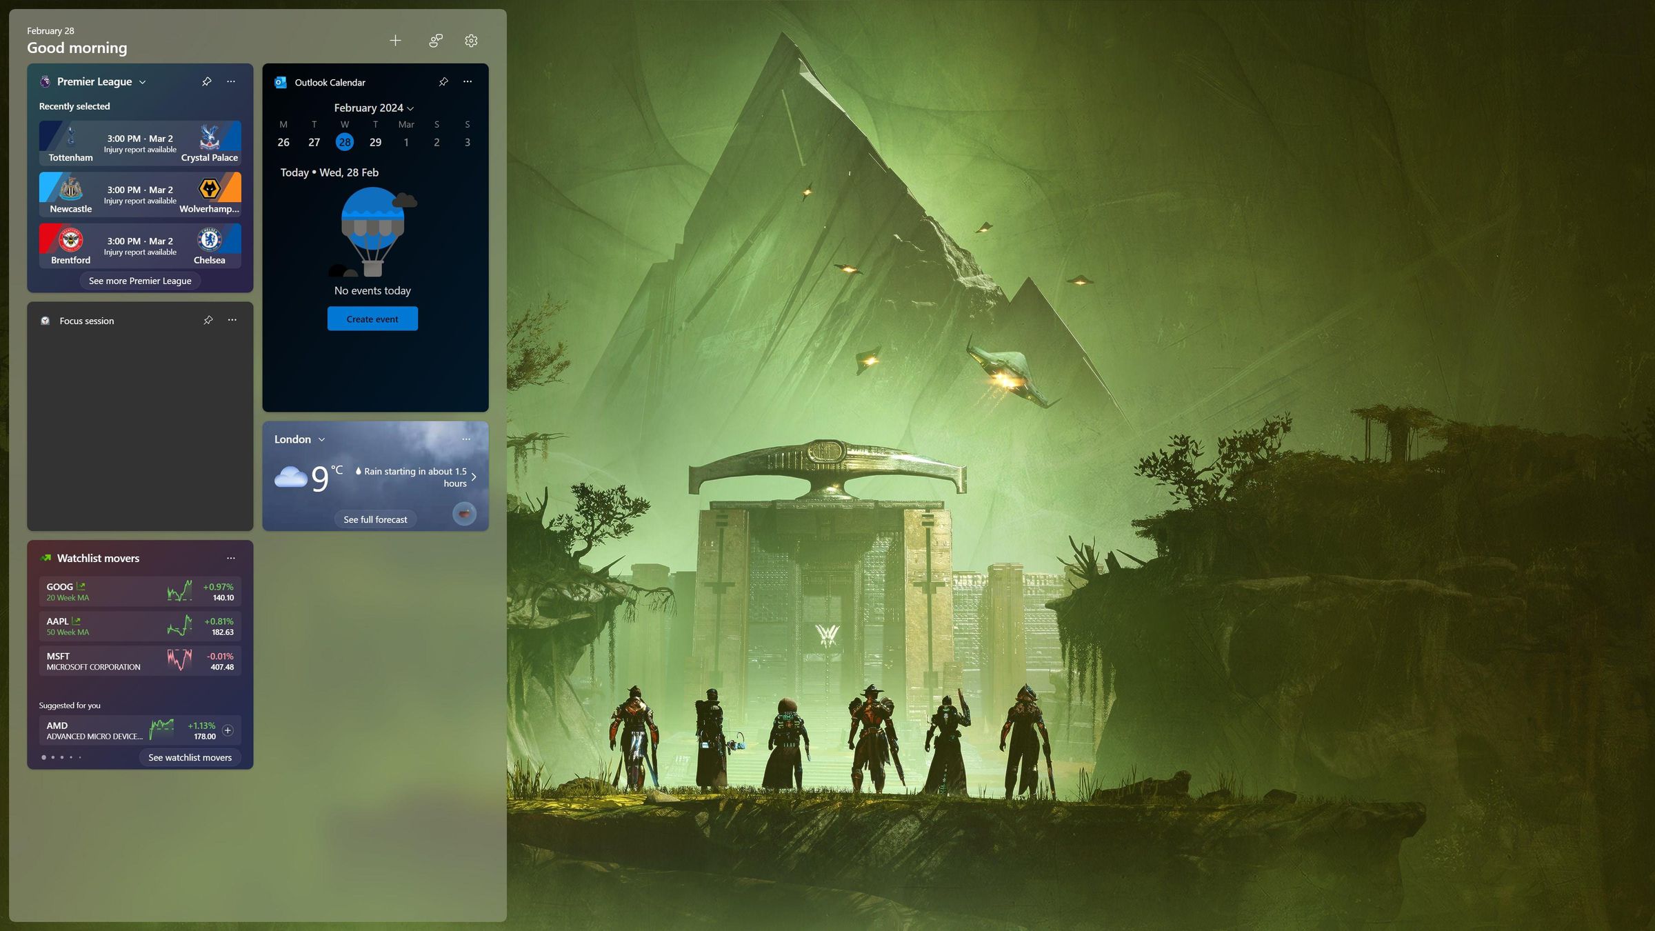
Task: Click See watchlist movers link
Action: [x=189, y=757]
